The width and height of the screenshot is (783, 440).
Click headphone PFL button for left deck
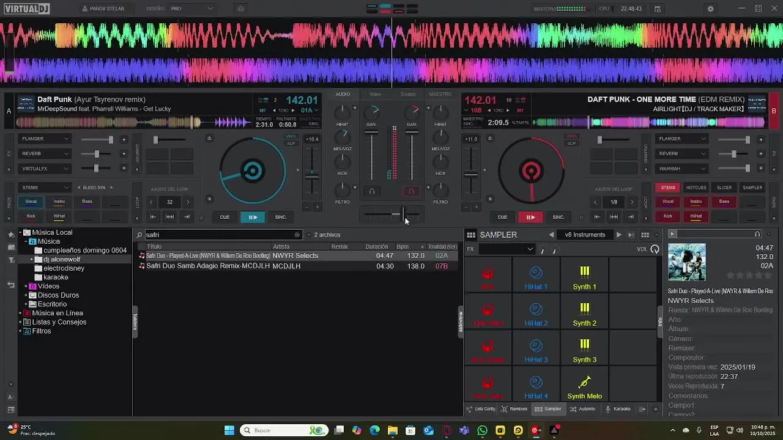tap(371, 191)
